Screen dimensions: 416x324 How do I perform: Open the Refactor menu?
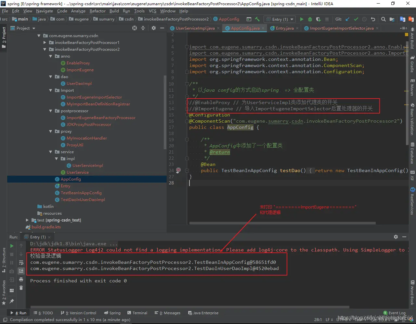(97, 11)
